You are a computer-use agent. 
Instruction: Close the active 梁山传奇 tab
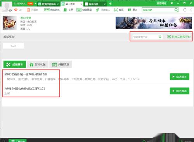[x=81, y=4]
